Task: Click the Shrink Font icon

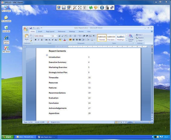Action: [62, 36]
